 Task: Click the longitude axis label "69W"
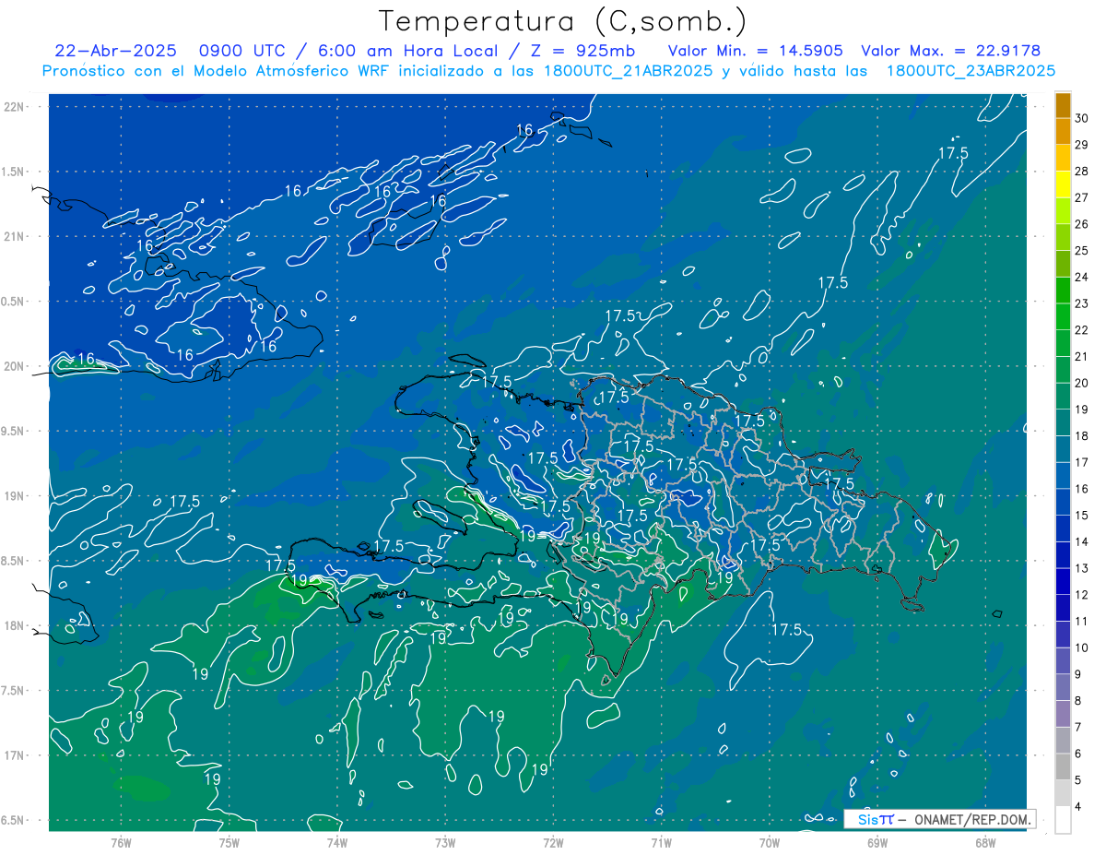877,842
